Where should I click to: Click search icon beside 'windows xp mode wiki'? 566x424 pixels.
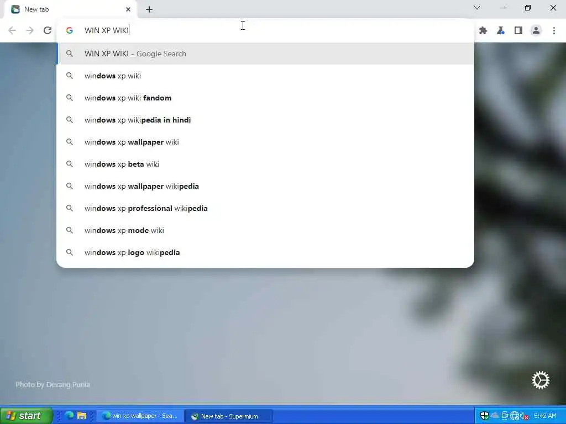(x=70, y=230)
